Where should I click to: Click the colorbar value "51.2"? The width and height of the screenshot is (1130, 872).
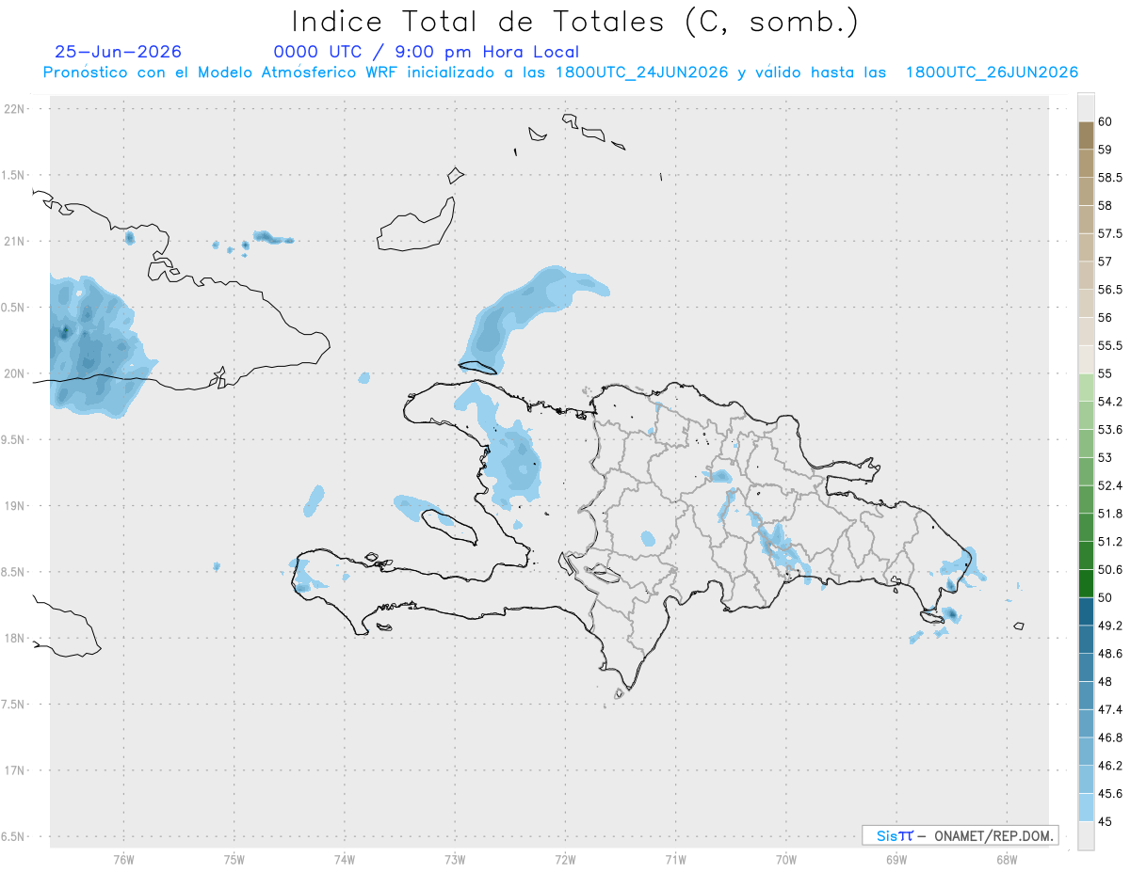point(1110,542)
